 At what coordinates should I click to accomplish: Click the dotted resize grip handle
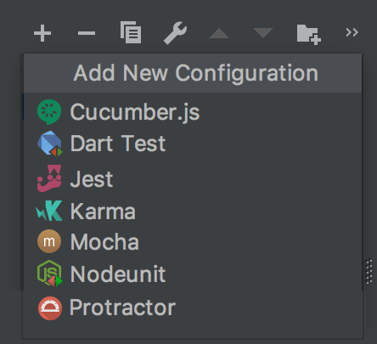[369, 271]
